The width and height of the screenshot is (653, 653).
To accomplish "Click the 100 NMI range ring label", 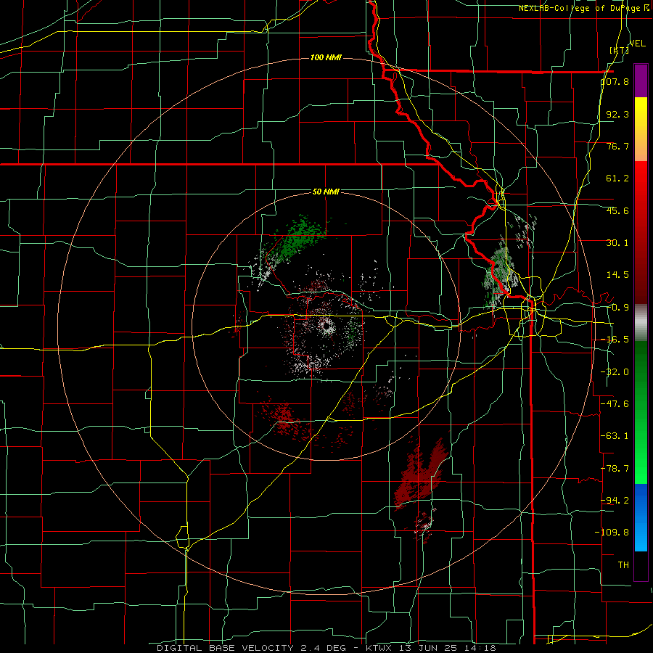I will 326,57.
